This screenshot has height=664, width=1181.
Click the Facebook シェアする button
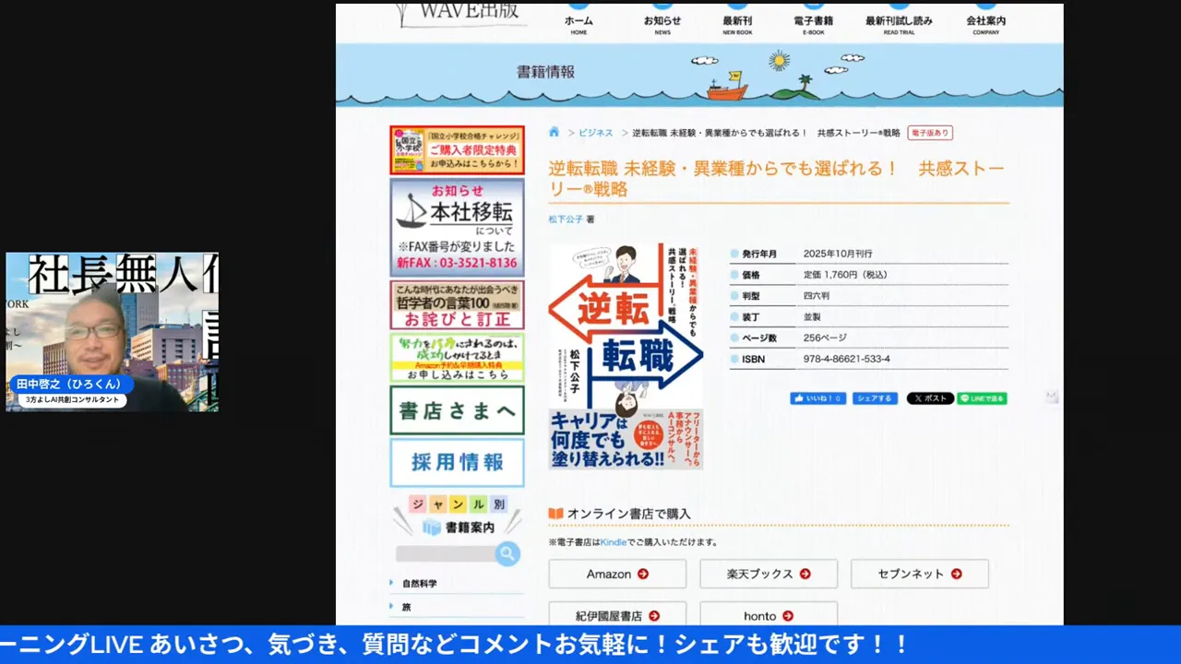click(x=875, y=398)
